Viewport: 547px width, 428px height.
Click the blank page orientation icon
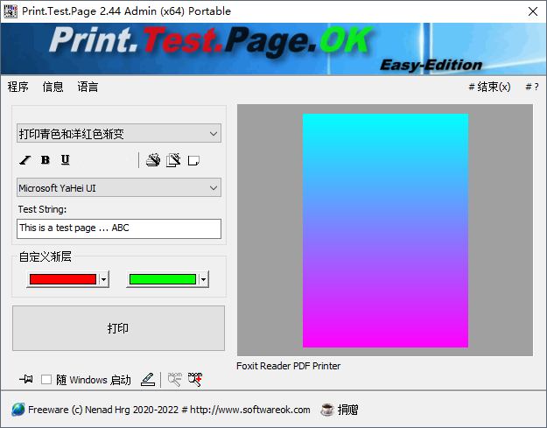[193, 161]
